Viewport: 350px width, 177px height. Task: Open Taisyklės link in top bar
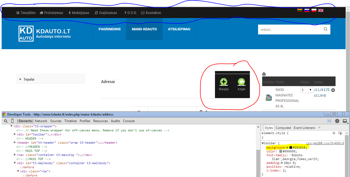click(26, 13)
